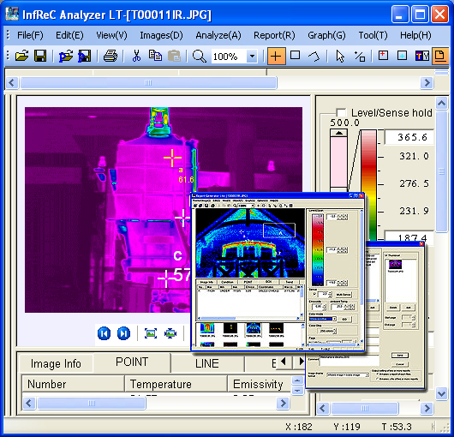Save with the blue P floppy icon
The width and height of the screenshot is (454, 437).
pyautogui.click(x=84, y=56)
